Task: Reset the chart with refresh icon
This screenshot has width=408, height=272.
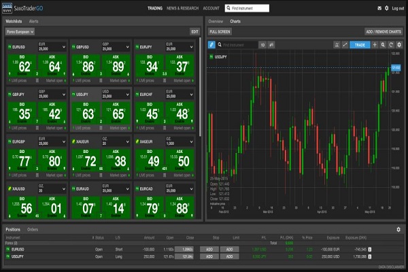Action: click(391, 45)
